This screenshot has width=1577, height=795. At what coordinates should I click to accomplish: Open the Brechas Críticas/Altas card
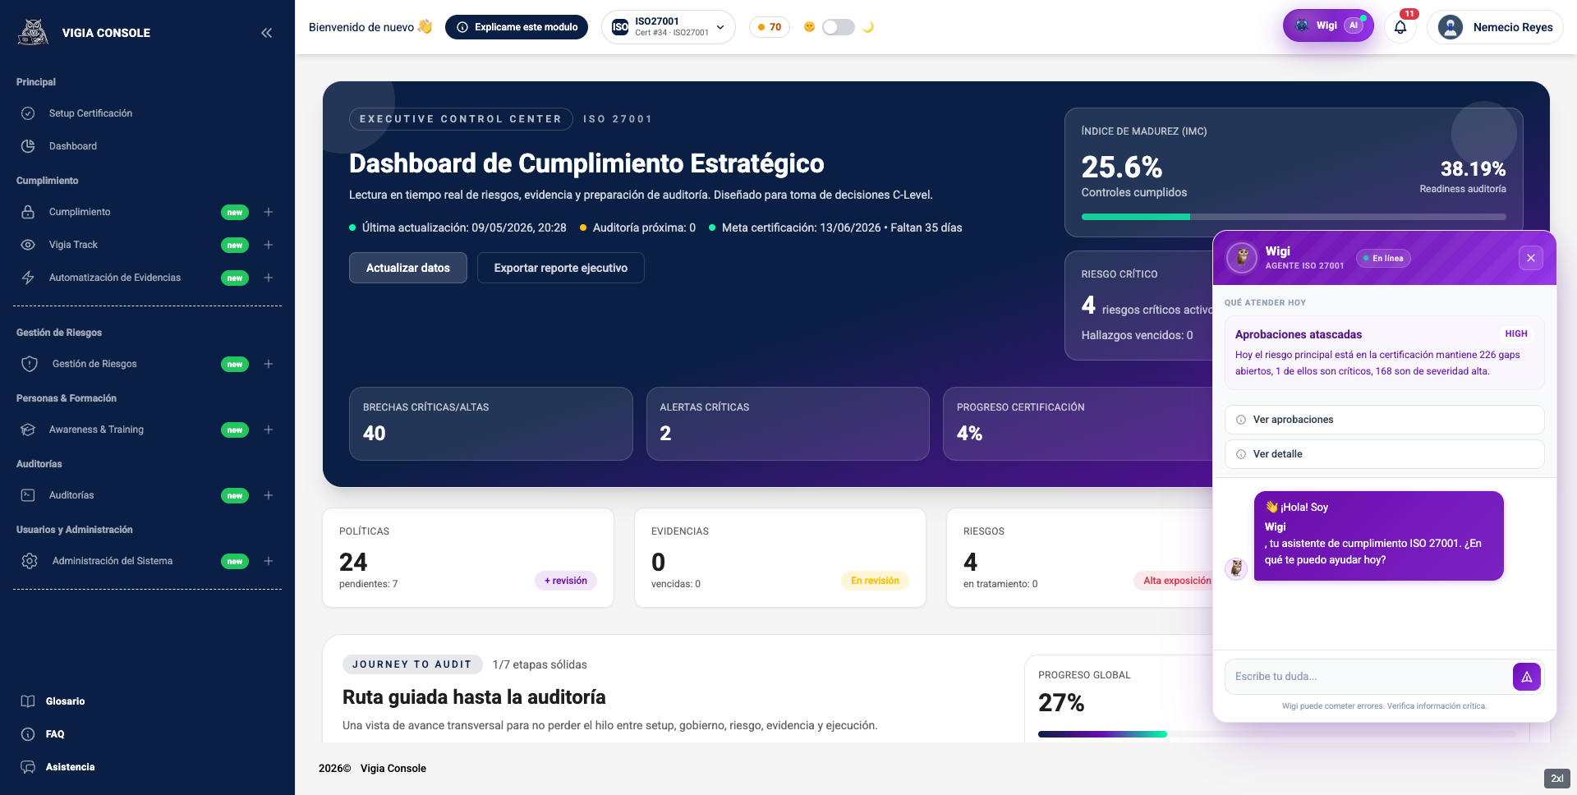[x=491, y=424]
